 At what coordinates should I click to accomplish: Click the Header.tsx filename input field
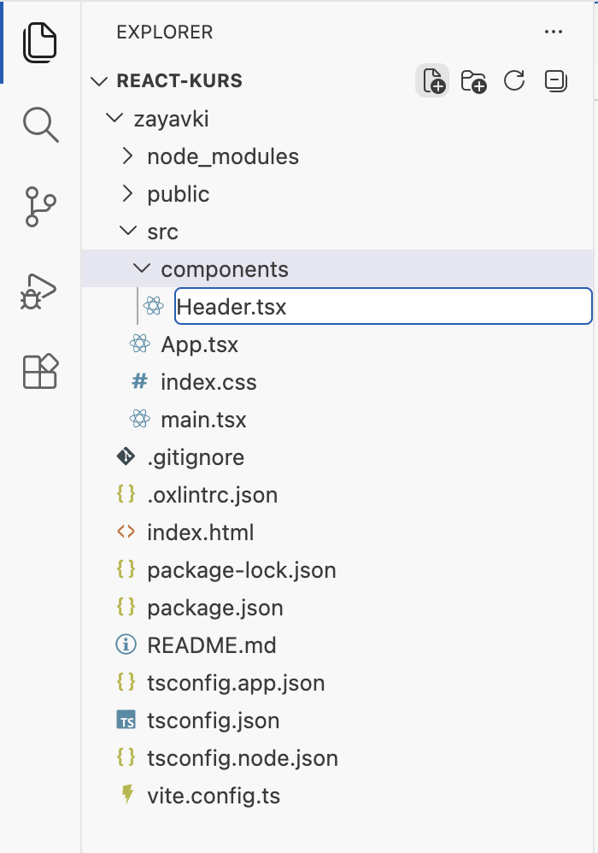(384, 306)
